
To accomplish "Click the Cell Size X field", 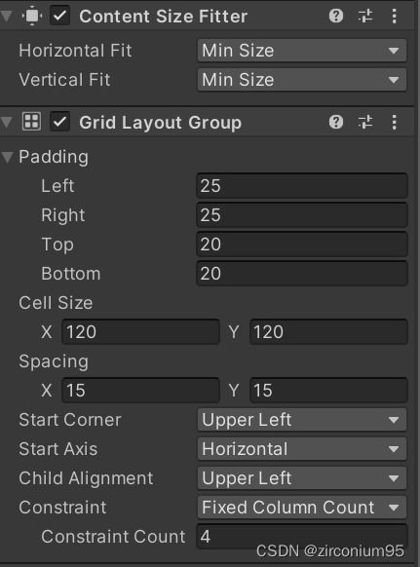I will click(x=140, y=332).
